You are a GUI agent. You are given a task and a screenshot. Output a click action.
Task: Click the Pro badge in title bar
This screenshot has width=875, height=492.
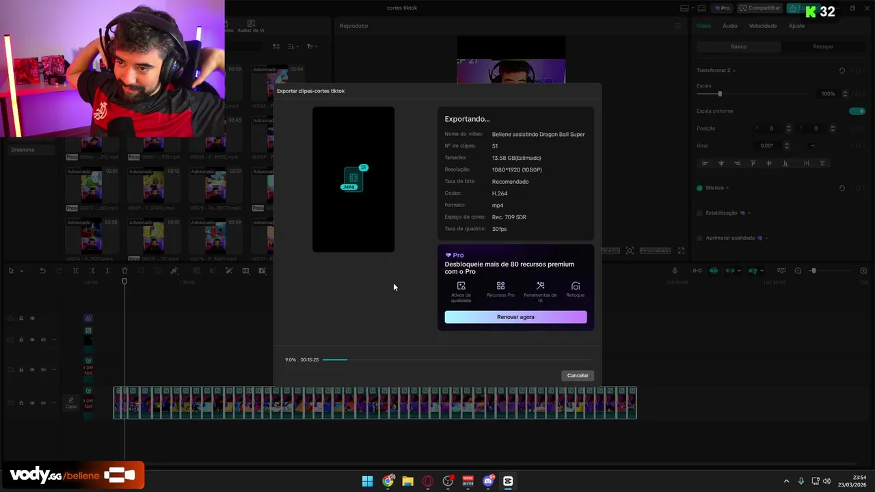(723, 8)
